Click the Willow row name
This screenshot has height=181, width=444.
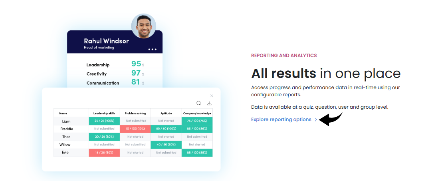click(65, 145)
